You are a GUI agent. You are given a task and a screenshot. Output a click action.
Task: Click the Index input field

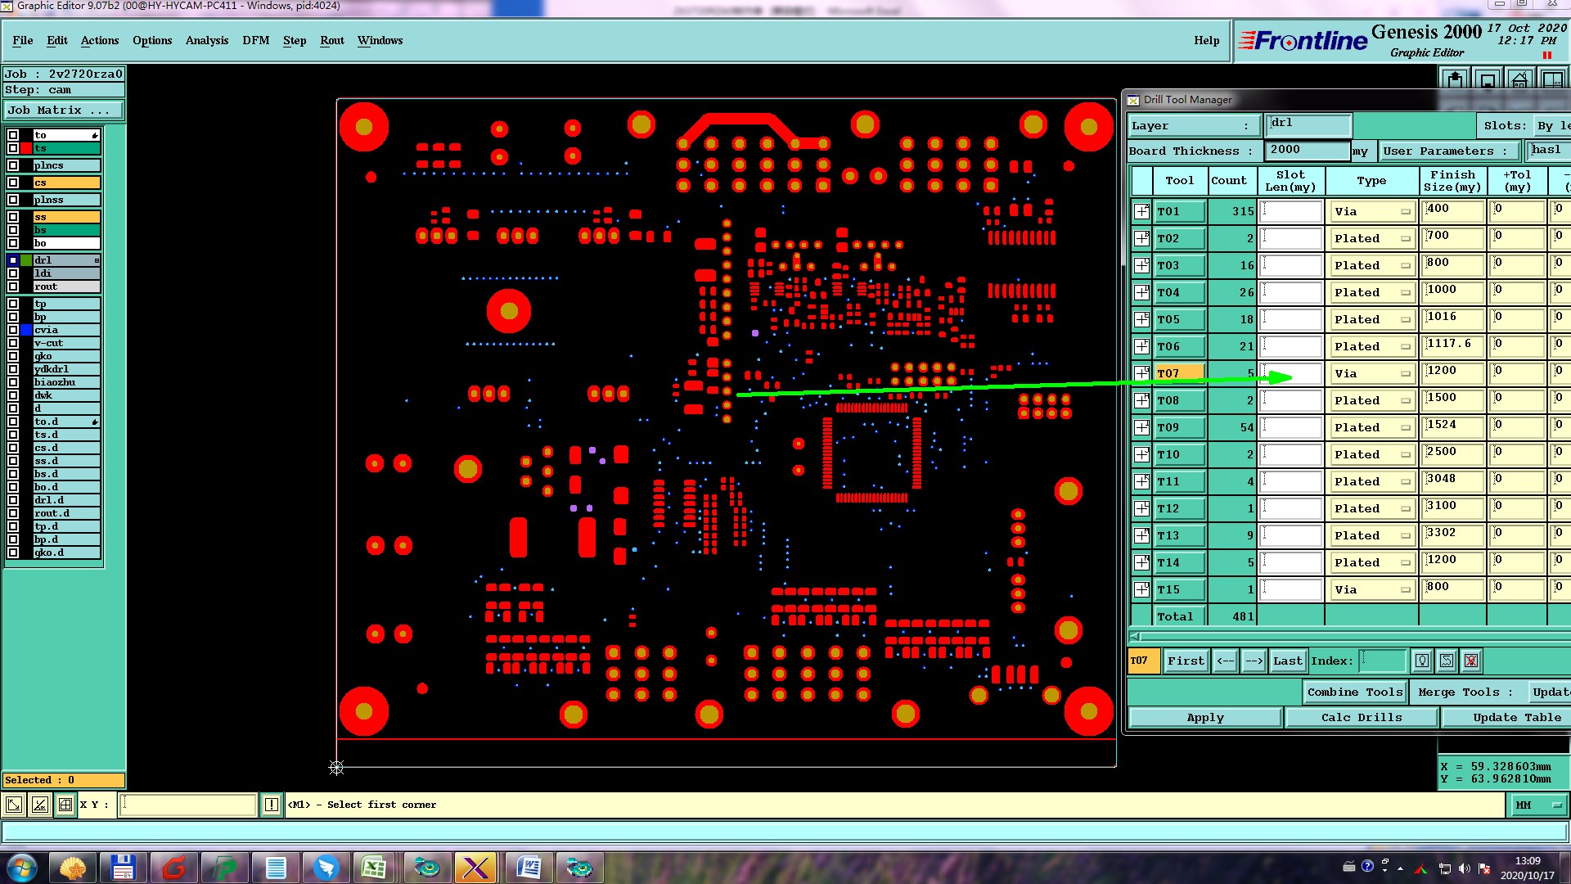point(1382,661)
